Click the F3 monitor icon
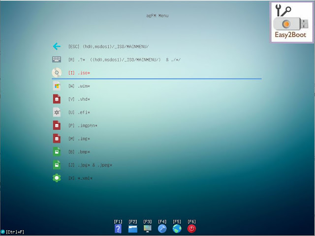Image resolution: width=315 pixels, height=236 pixels. 147,229
